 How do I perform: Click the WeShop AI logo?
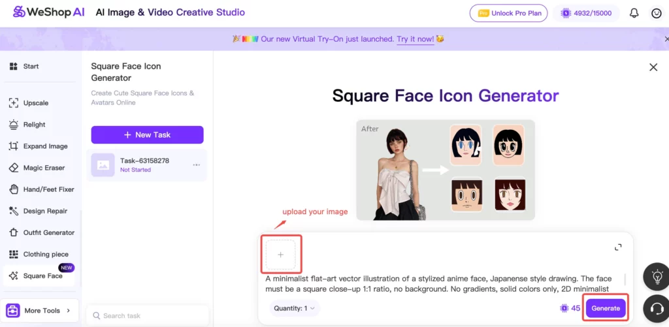tap(48, 12)
